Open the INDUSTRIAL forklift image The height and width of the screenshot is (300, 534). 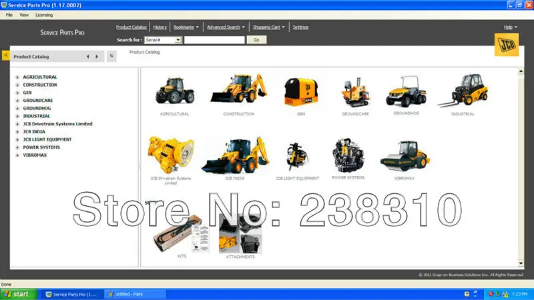click(x=463, y=91)
